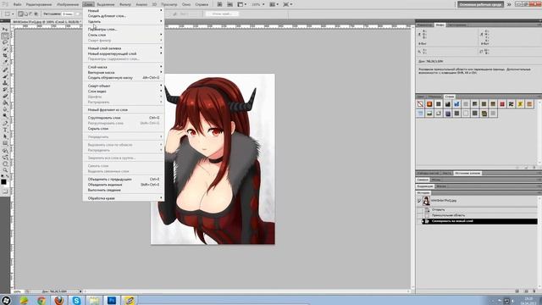This screenshot has height=305, width=542.
Task: Open 'Новый' submenu in Слои menu
Action: click(124, 10)
